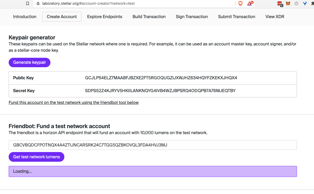Switch to Build Transaction
The width and height of the screenshot is (314, 194).
(x=149, y=17)
